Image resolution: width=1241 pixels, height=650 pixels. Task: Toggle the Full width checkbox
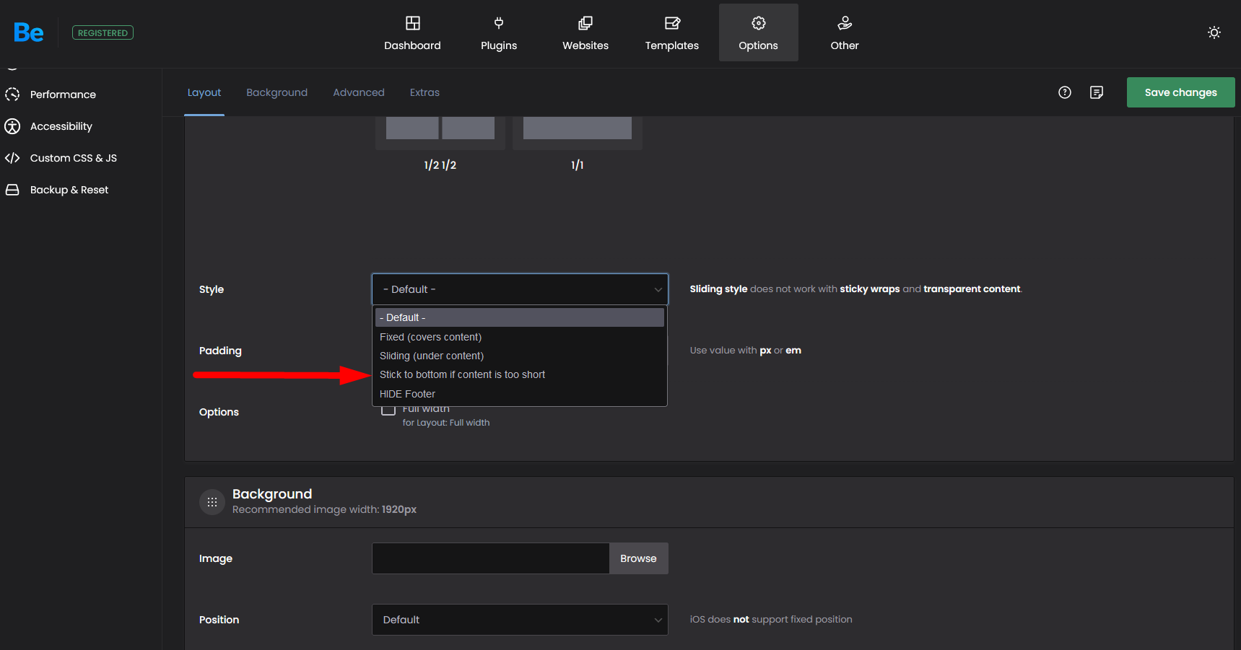[388, 410]
